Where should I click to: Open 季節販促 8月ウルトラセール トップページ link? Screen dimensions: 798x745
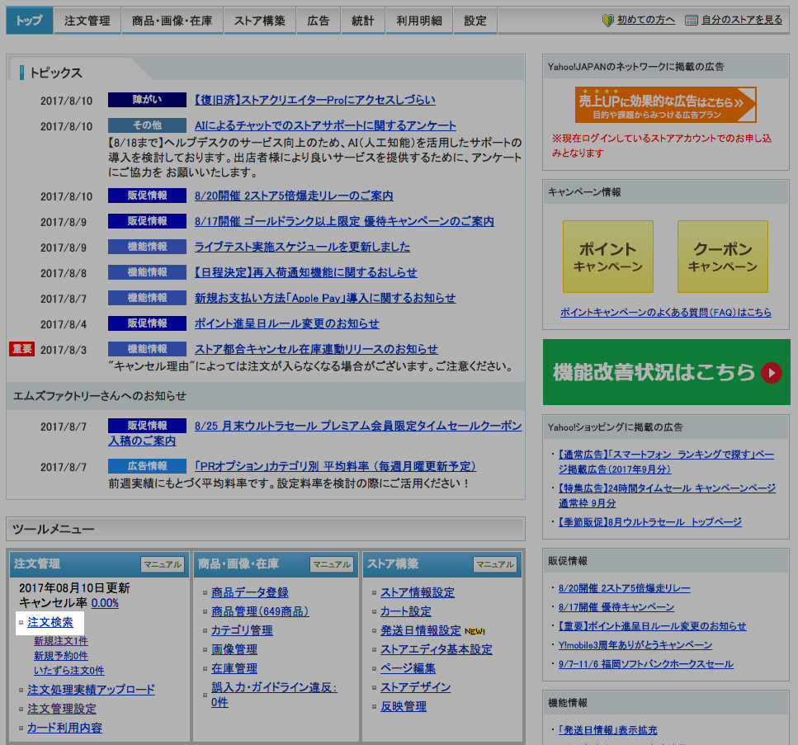650,521
